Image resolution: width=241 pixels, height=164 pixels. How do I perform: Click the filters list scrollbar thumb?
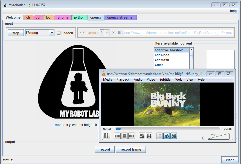pos(191,55)
